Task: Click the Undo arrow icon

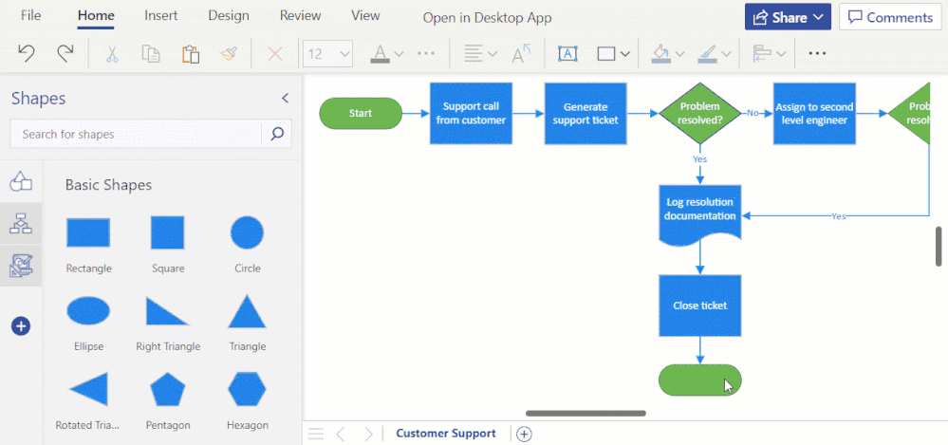Action: click(26, 53)
